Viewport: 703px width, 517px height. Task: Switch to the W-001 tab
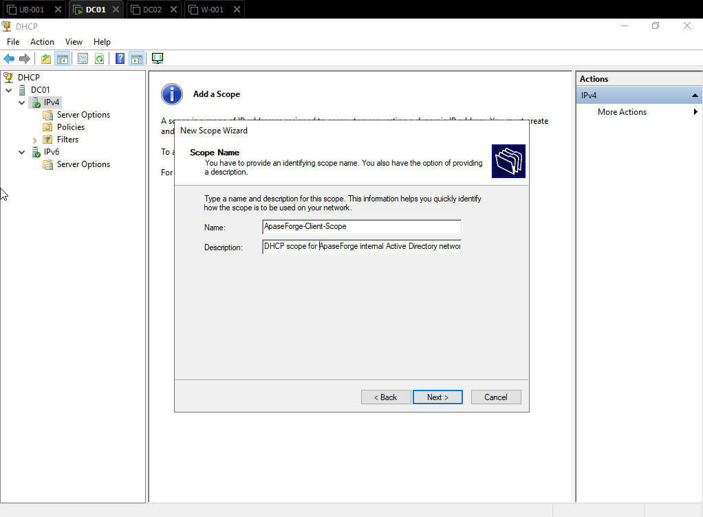212,10
